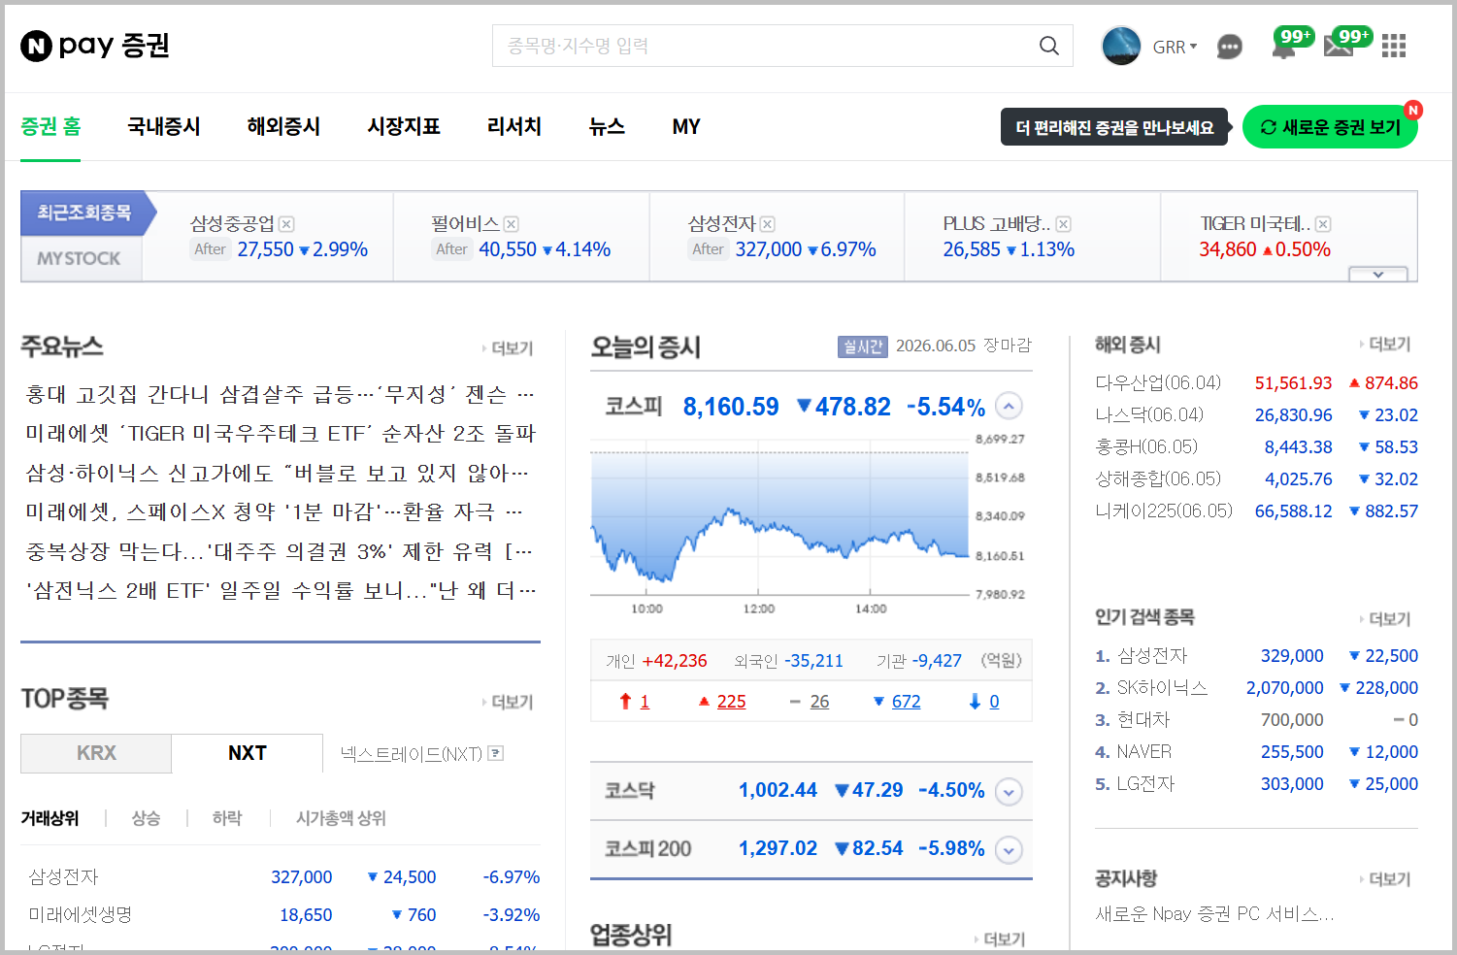This screenshot has width=1457, height=955.
Task: Open the 시장지표 menu
Action: [404, 126]
